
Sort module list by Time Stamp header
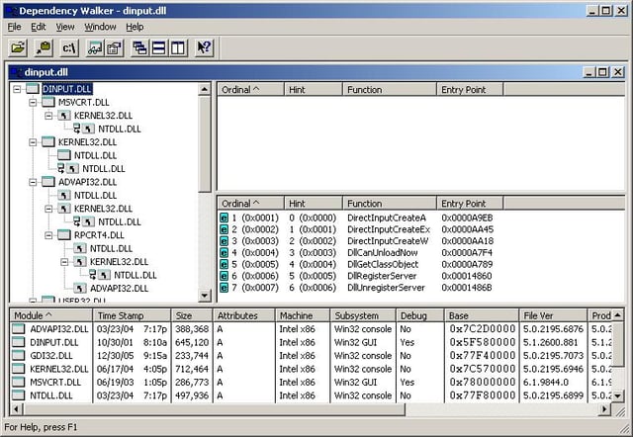tap(132, 315)
